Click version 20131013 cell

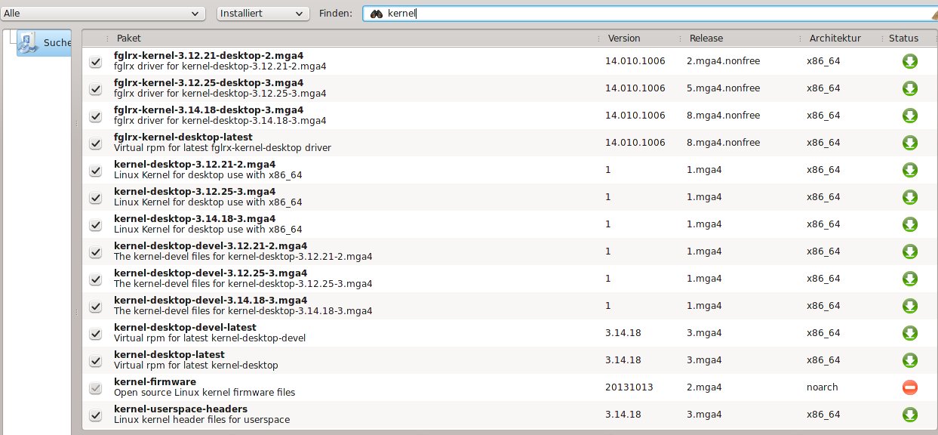coord(629,387)
